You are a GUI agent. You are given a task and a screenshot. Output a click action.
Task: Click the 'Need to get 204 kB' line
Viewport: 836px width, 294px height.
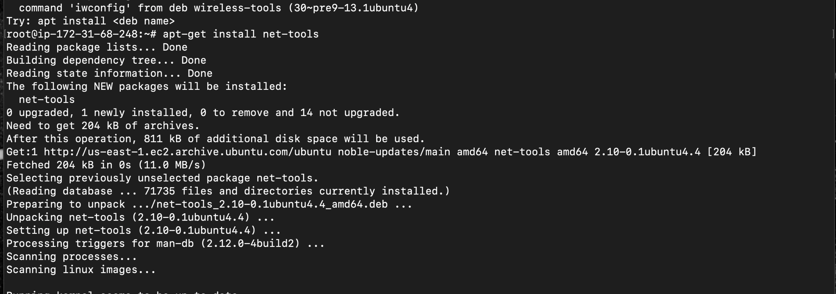[x=103, y=126]
